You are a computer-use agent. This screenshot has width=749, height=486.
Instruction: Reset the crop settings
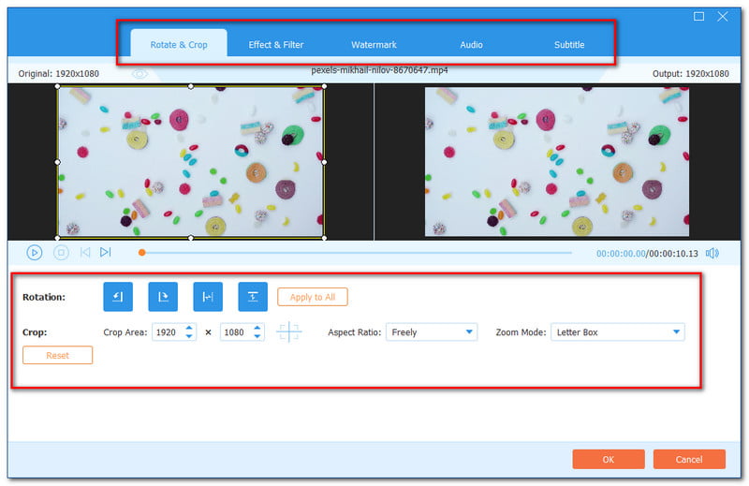(x=57, y=355)
